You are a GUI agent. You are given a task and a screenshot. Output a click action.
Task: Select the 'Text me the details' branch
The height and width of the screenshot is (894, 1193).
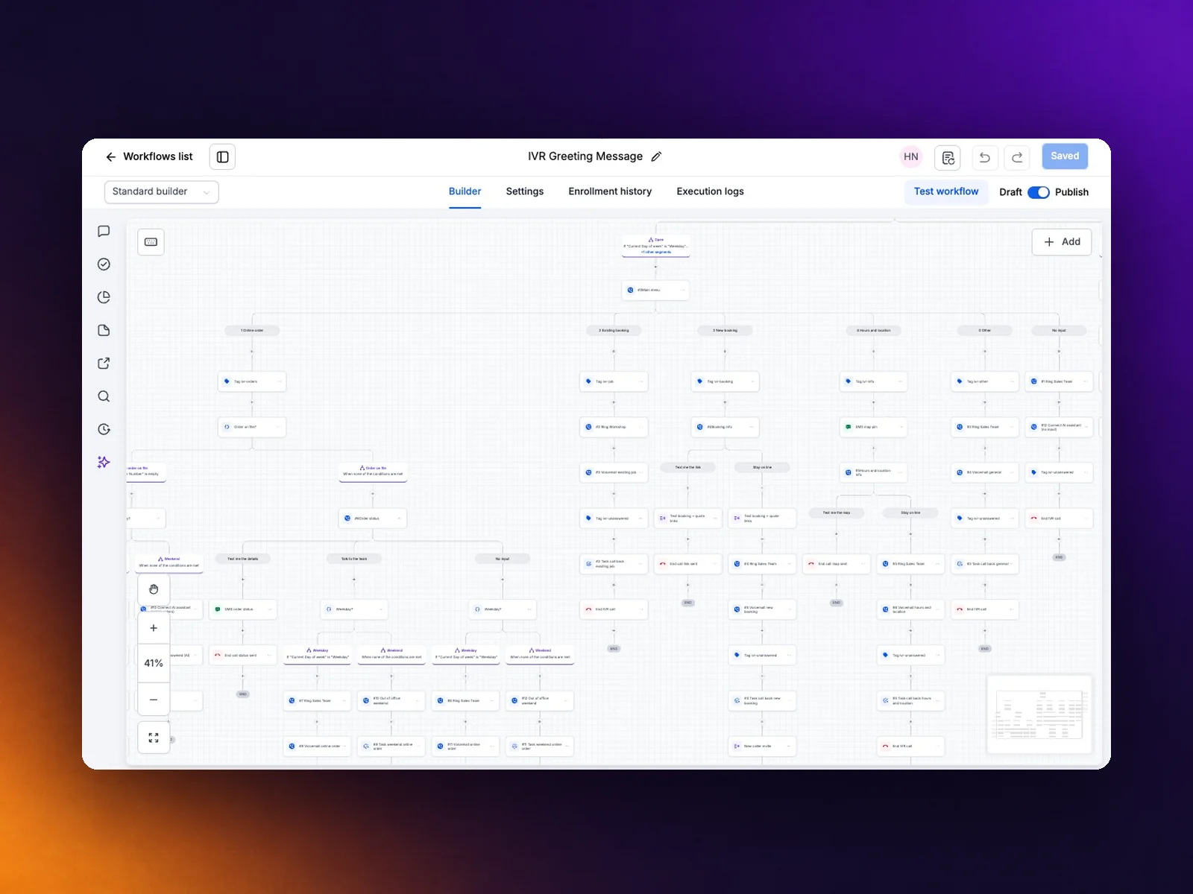(x=243, y=559)
